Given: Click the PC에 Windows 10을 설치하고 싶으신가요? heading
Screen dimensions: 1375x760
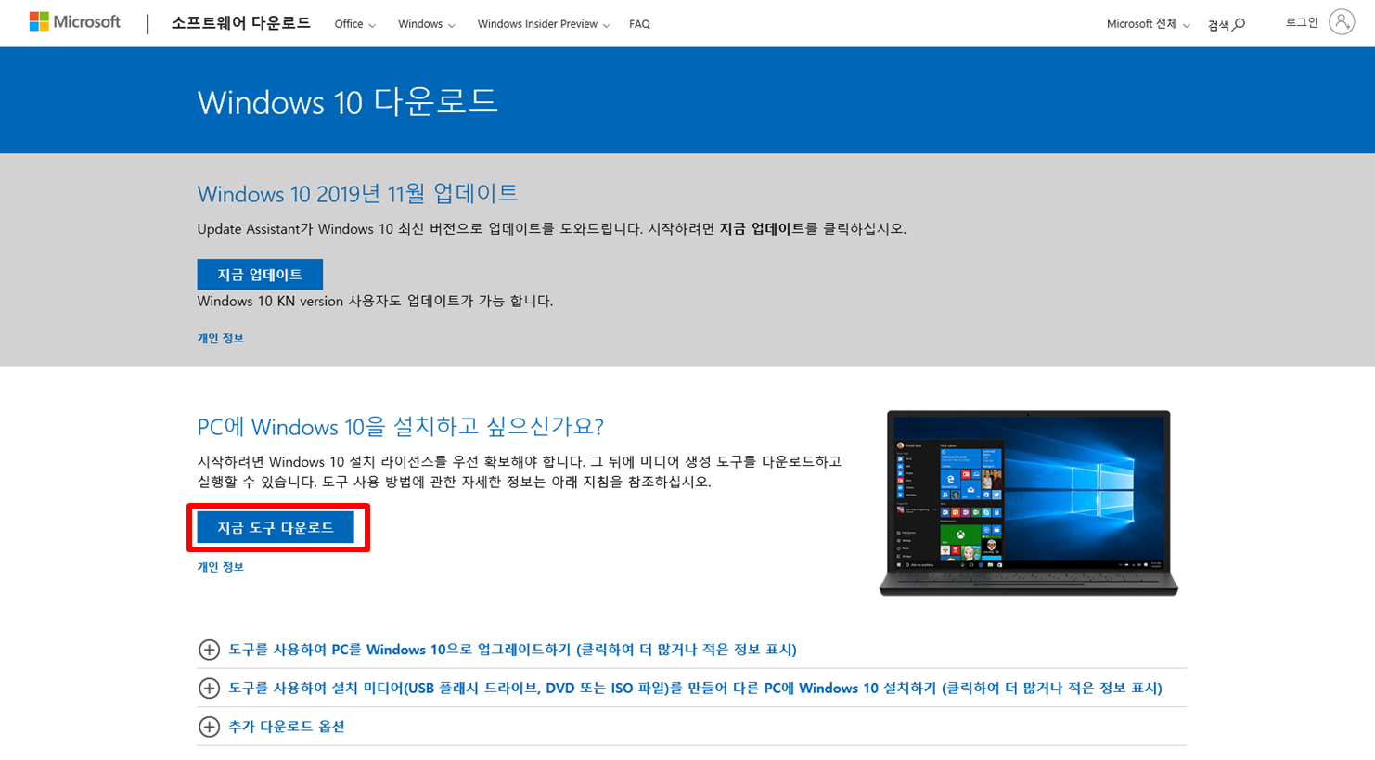Looking at the screenshot, I should click(x=400, y=427).
